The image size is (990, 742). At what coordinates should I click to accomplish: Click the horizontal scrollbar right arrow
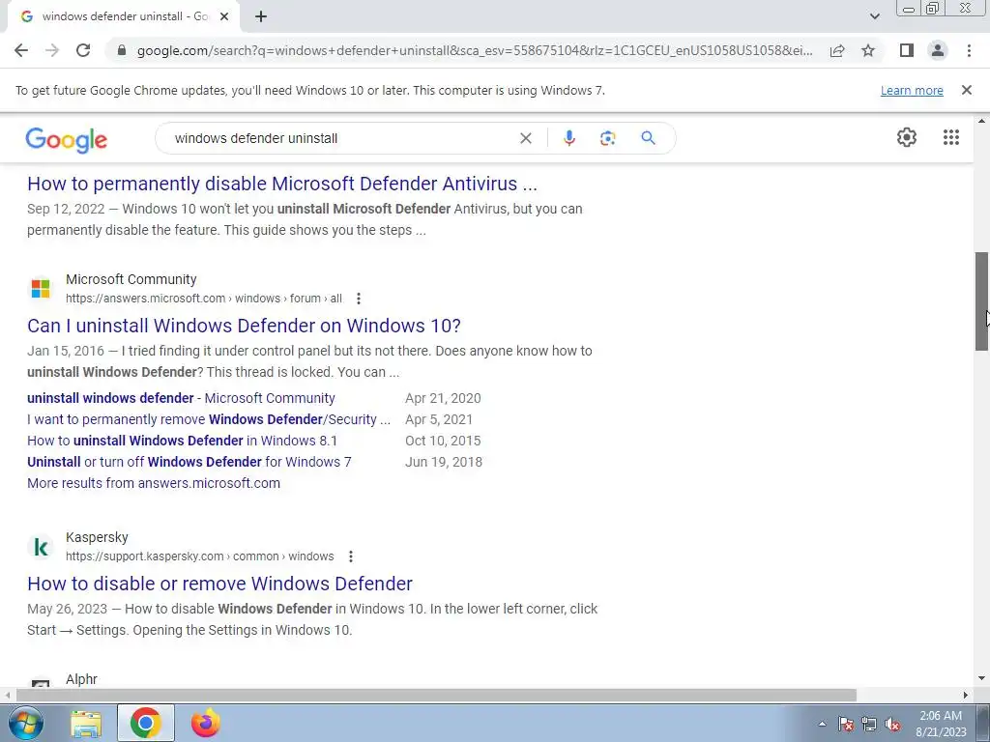click(966, 695)
